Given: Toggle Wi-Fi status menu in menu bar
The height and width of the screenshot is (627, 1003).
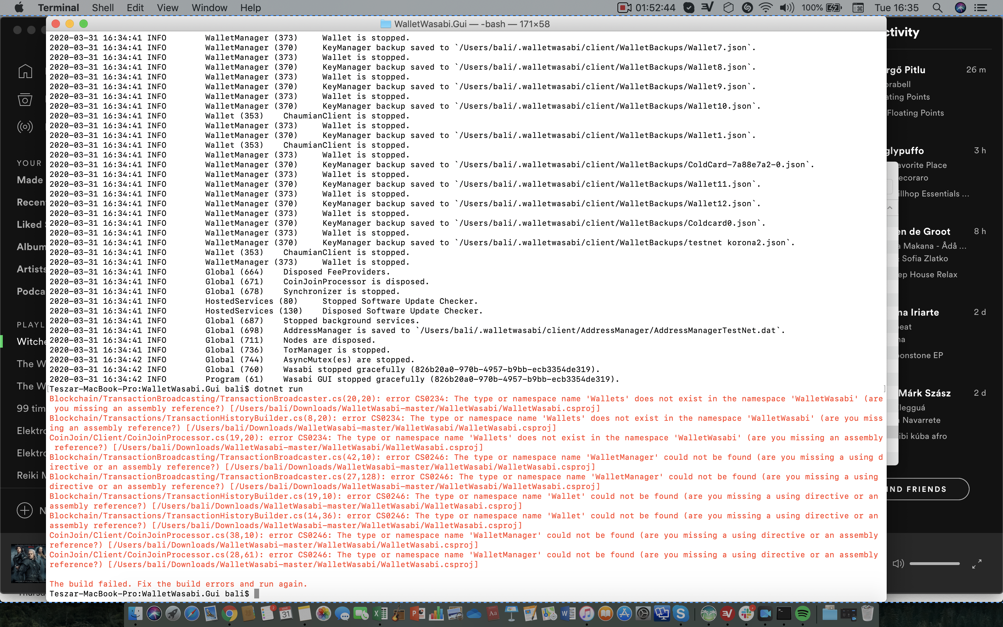Looking at the screenshot, I should [x=765, y=7].
